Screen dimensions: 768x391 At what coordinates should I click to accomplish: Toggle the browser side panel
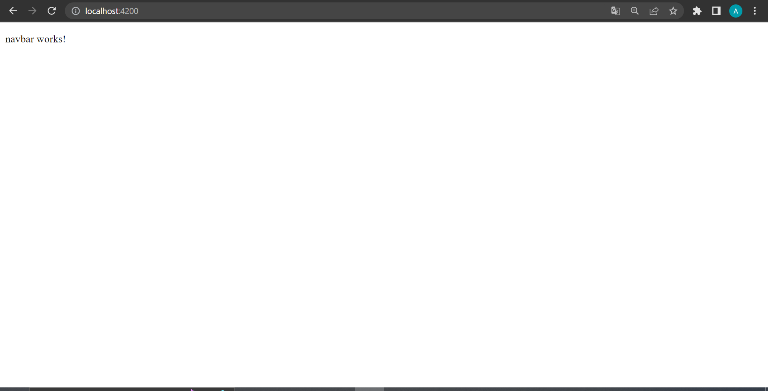(x=716, y=11)
